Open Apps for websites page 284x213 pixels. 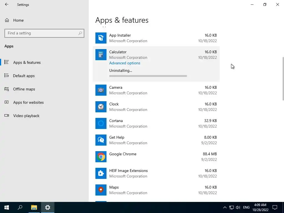44,102
